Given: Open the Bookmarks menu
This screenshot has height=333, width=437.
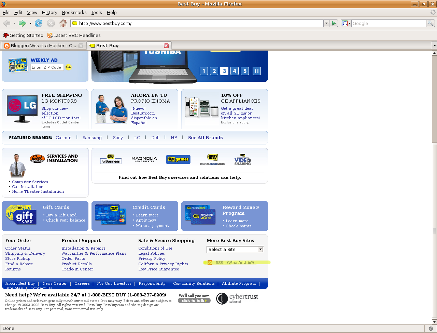Looking at the screenshot, I should (74, 12).
